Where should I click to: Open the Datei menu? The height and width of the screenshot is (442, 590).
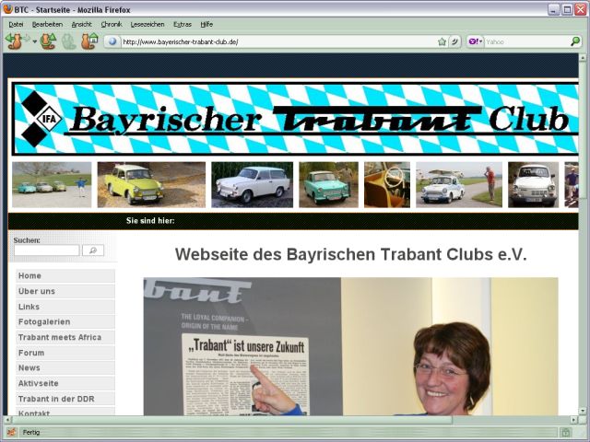point(16,24)
